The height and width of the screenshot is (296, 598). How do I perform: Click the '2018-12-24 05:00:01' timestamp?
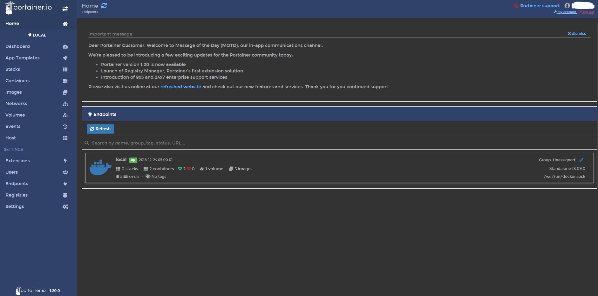[156, 160]
